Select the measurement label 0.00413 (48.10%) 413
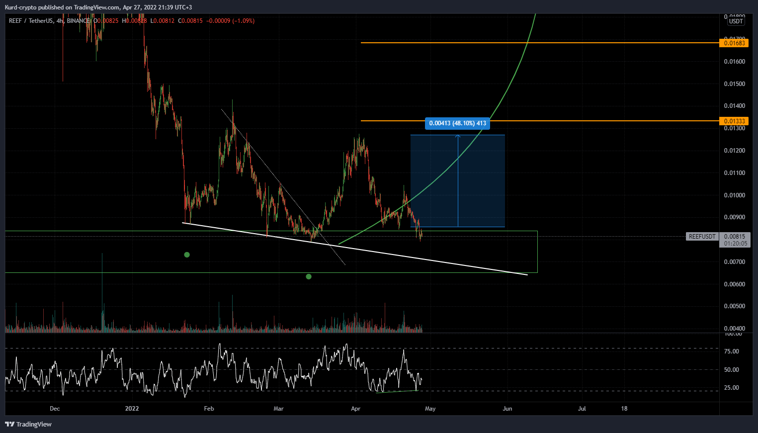The height and width of the screenshot is (433, 758). tap(457, 123)
